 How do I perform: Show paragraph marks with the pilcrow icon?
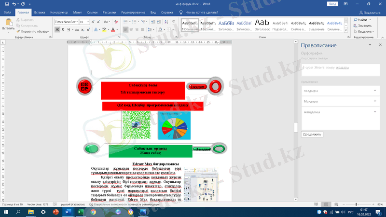click(x=172, y=22)
